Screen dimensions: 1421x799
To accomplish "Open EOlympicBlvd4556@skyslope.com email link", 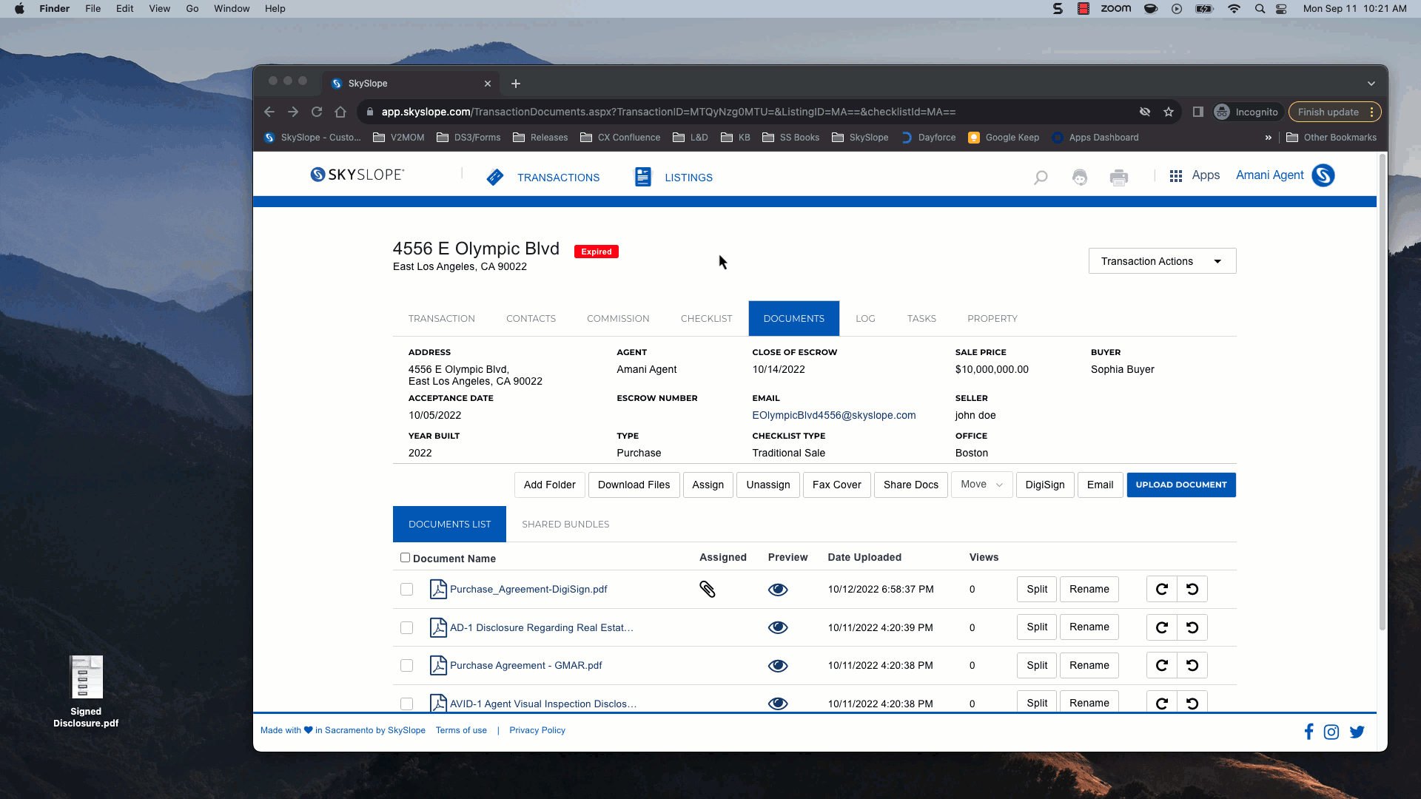I will coord(833,416).
